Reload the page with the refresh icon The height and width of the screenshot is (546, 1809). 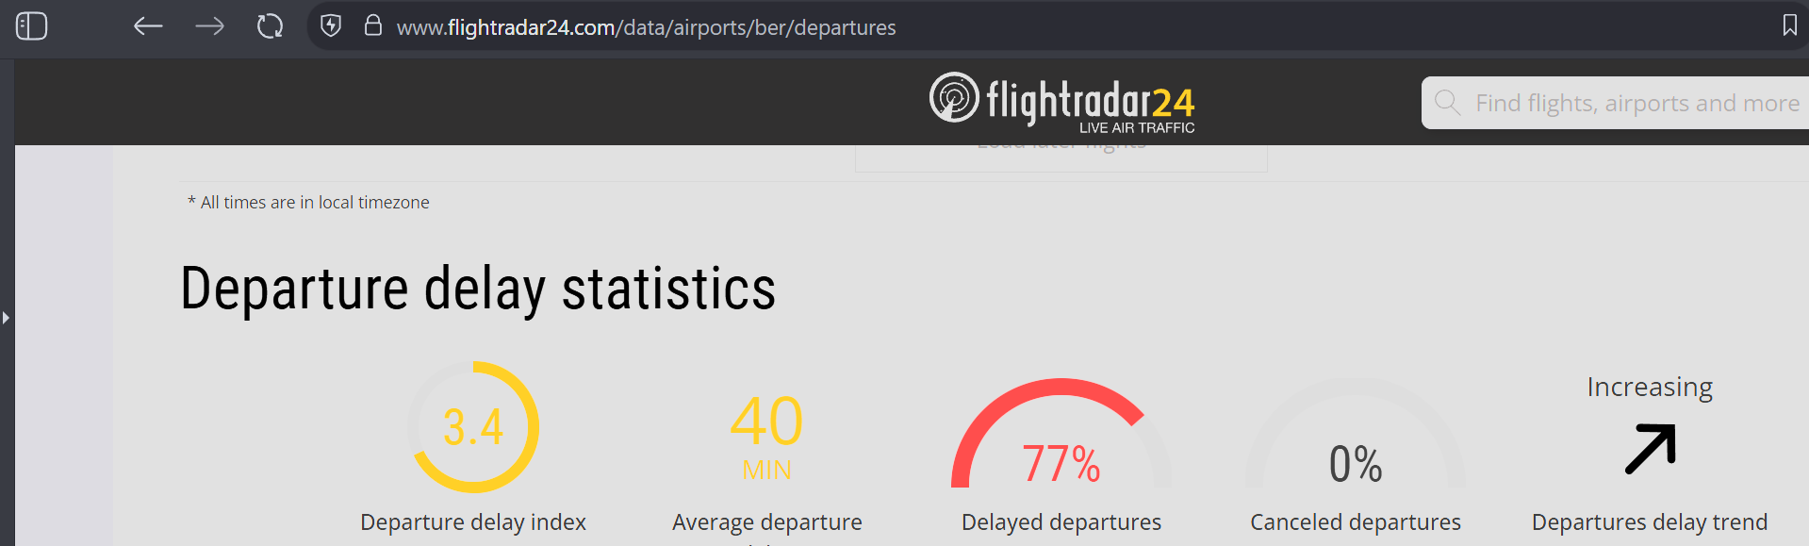coord(271,26)
